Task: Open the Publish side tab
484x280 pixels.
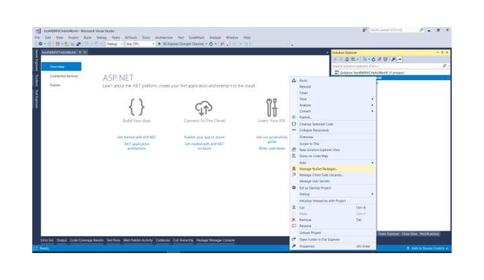Action: tap(55, 85)
